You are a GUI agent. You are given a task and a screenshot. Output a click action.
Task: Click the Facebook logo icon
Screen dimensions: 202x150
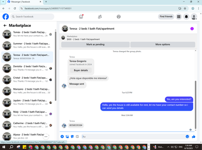click(x=6, y=17)
